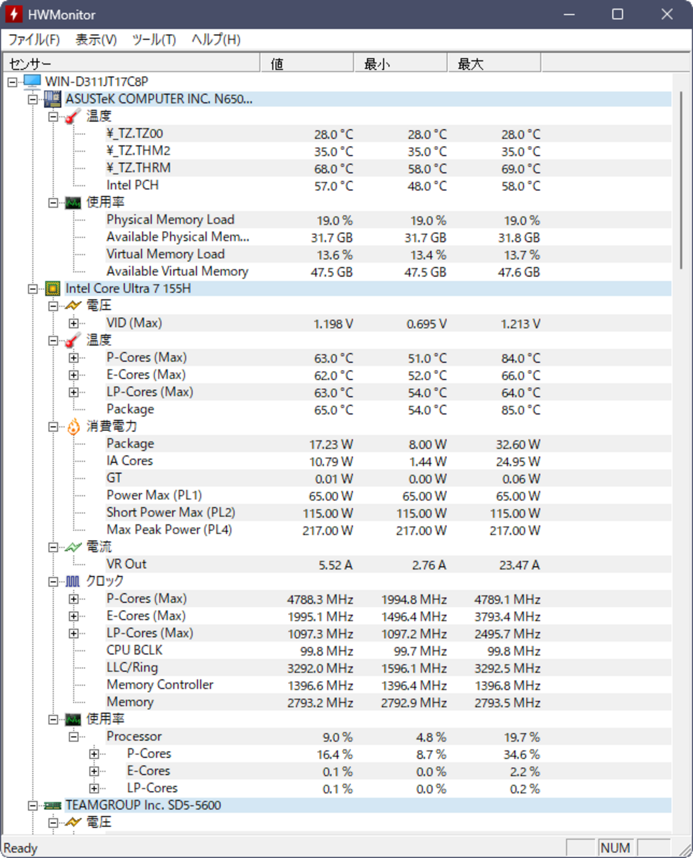
Task: Click the green current icon beside 電流
Action: 73,547
